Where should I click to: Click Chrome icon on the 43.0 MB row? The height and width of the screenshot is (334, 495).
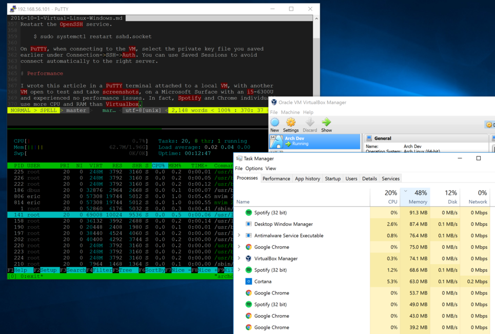249,316
